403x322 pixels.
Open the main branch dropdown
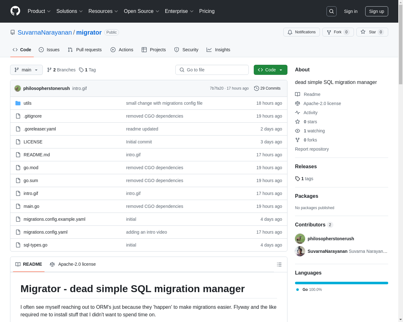point(26,70)
